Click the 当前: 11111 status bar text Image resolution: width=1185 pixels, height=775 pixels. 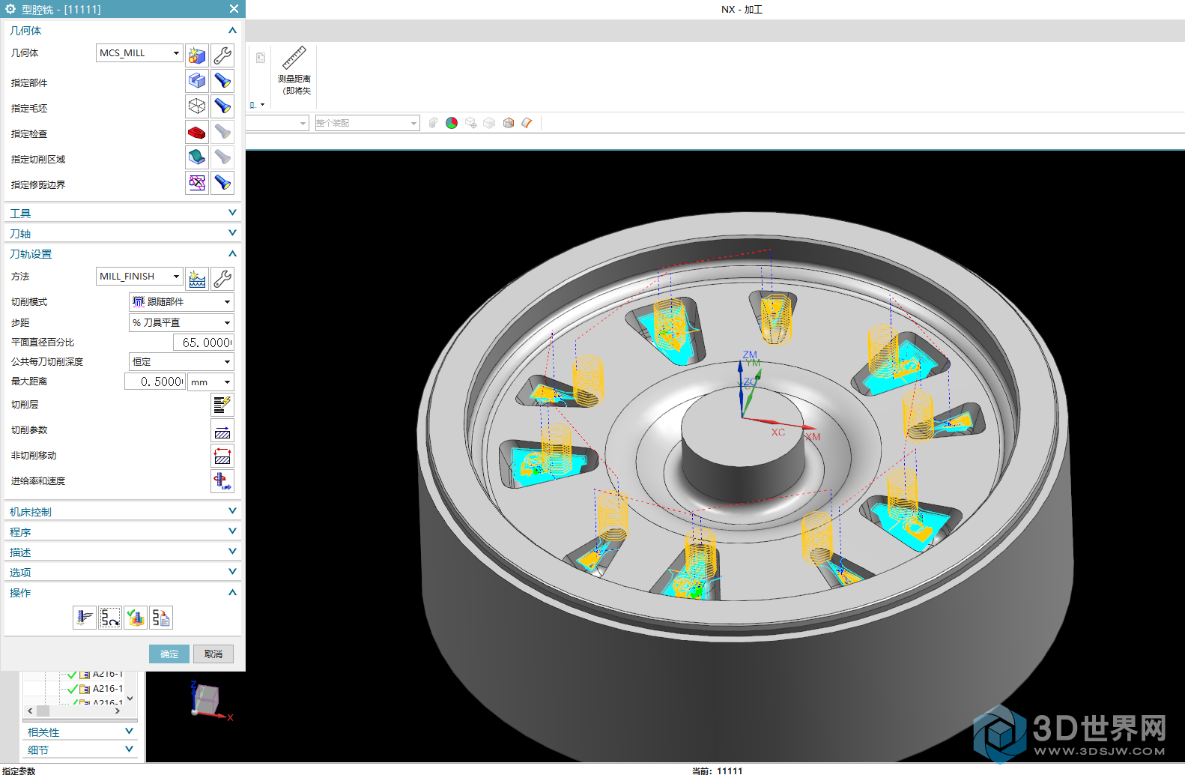tap(718, 771)
